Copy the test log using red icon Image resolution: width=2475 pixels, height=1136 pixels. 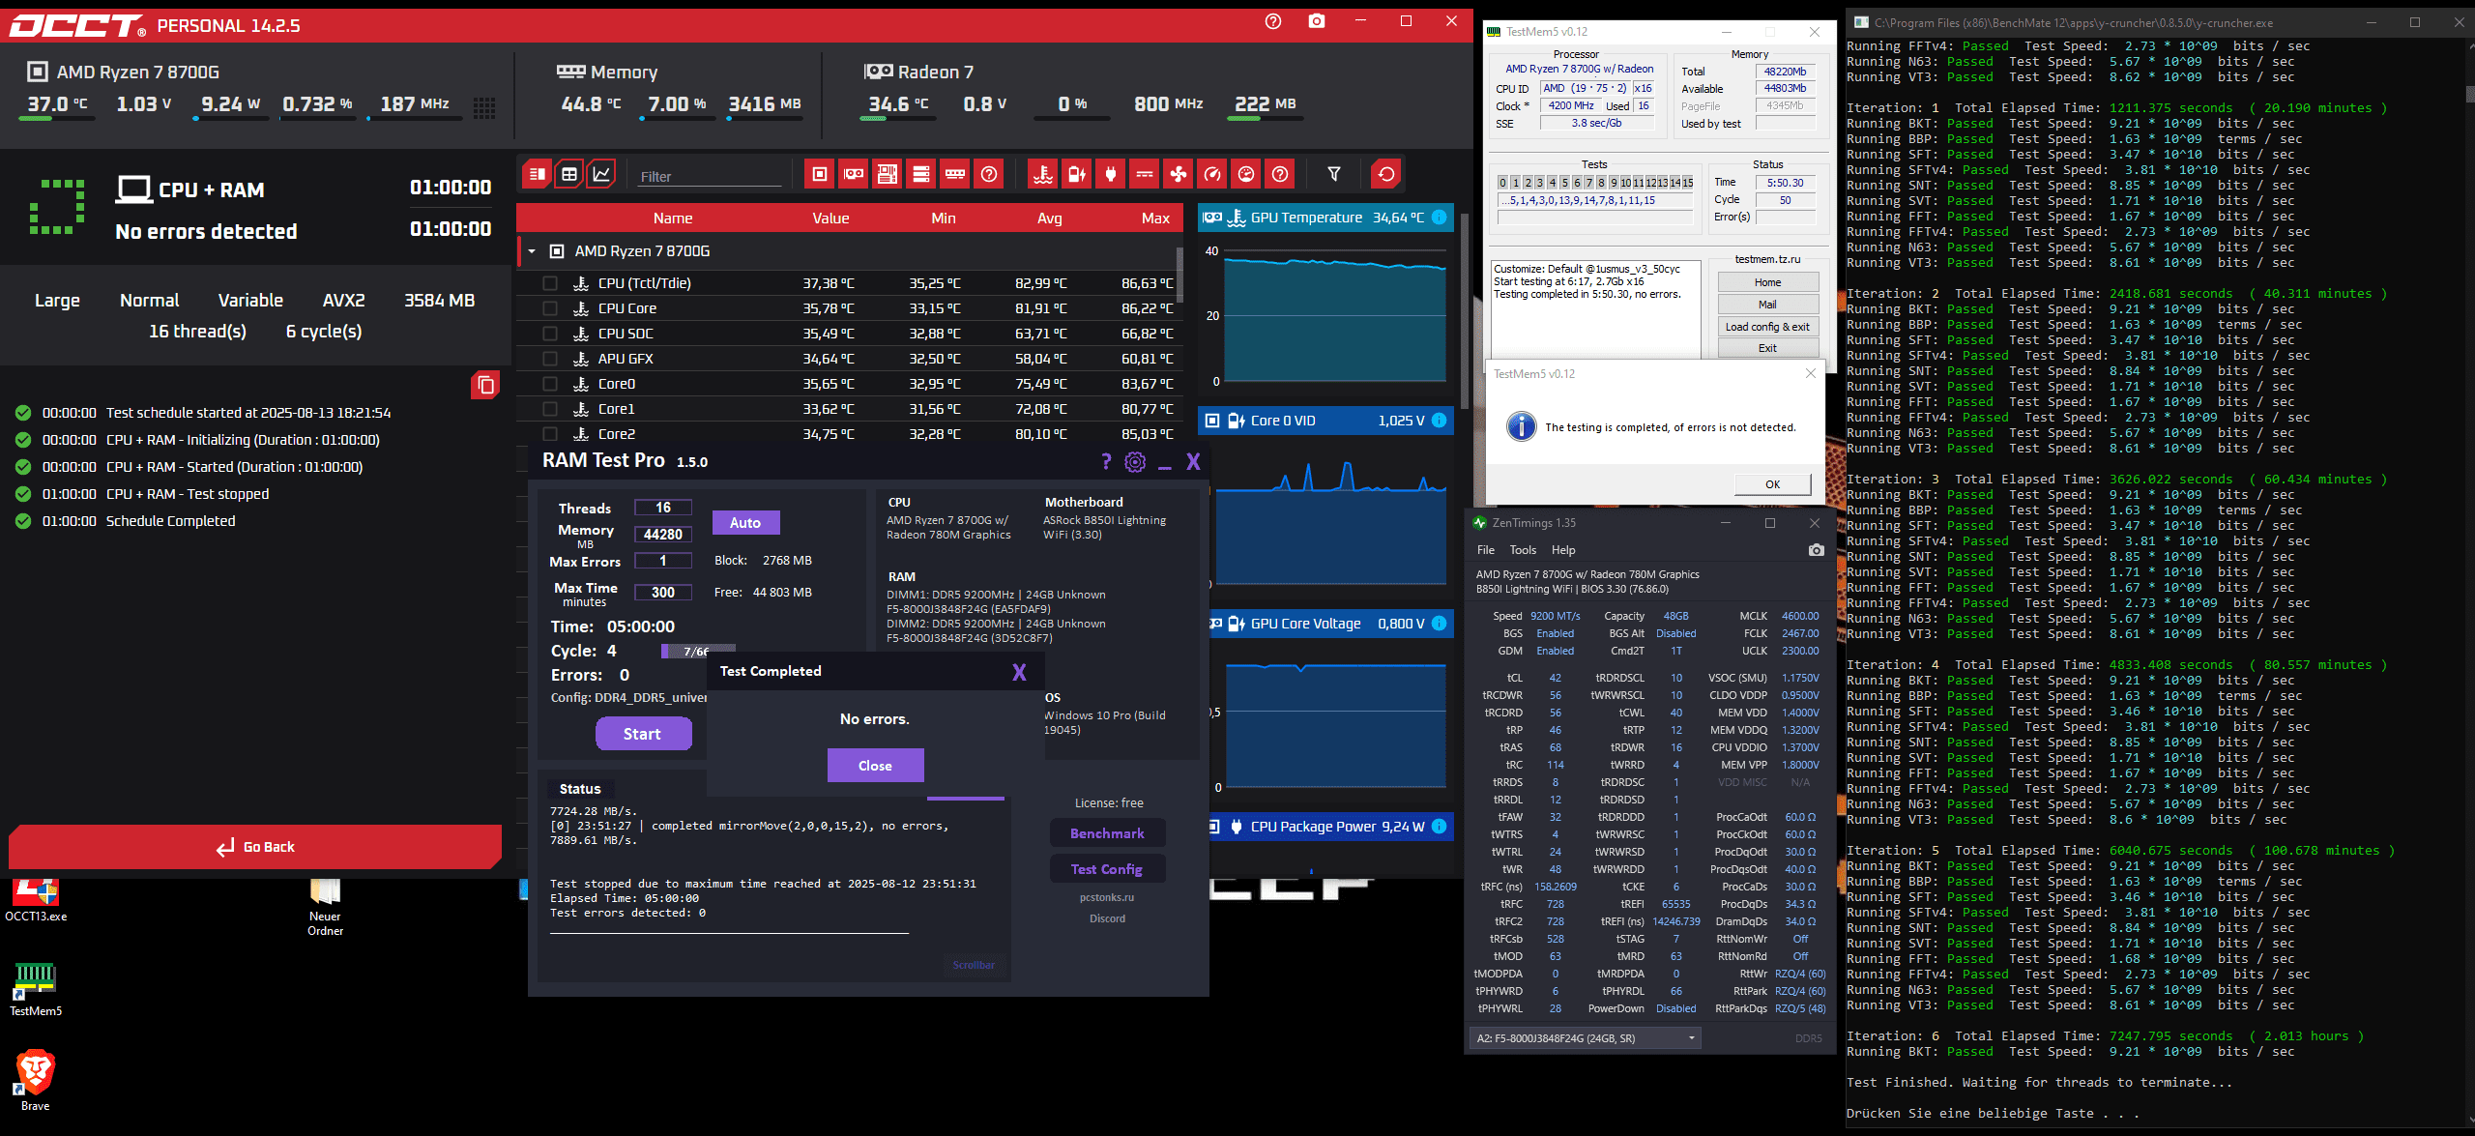point(485,385)
